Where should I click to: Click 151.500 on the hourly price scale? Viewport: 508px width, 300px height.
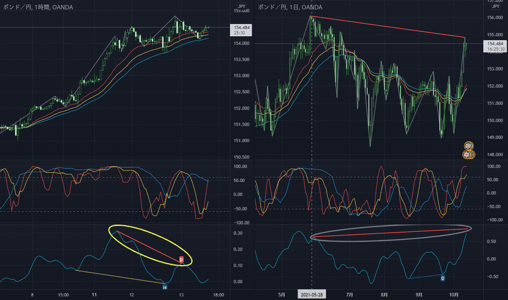241,124
